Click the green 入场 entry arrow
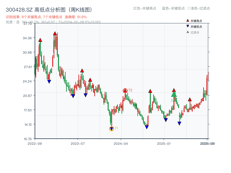The height and width of the screenshot is (173, 231). point(174,95)
